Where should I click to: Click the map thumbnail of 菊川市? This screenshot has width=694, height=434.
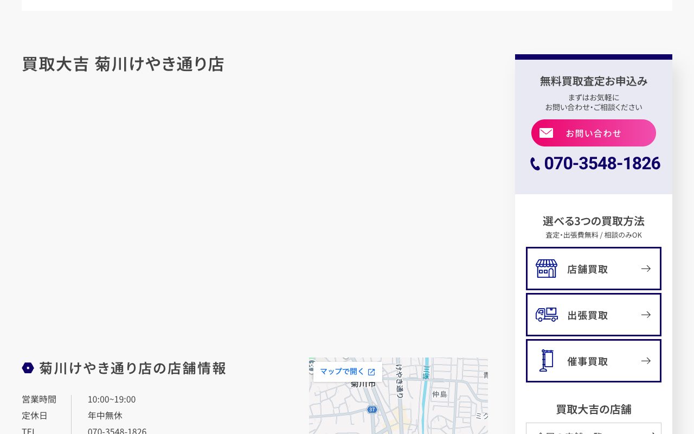(399, 395)
